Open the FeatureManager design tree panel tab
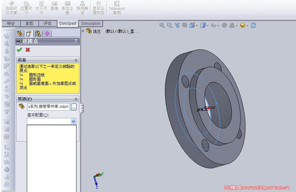Image resolution: width=296 pixels, height=192 pixels. pos(20,33)
